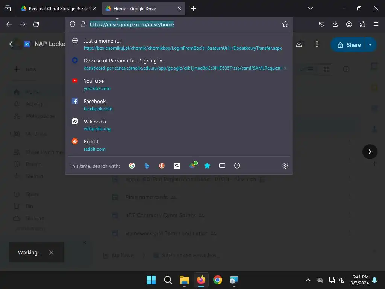This screenshot has width=385, height=289.
Task: Expand the Share dropdown arrow
Action: 370,45
